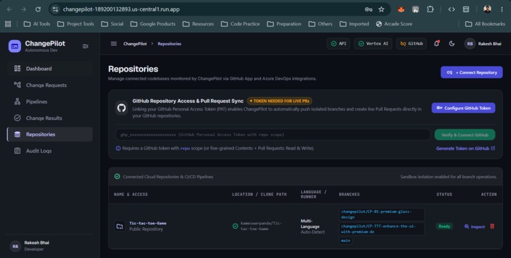
Task: Open the Rakesh Bhai profile menu in the header
Action: click(483, 44)
